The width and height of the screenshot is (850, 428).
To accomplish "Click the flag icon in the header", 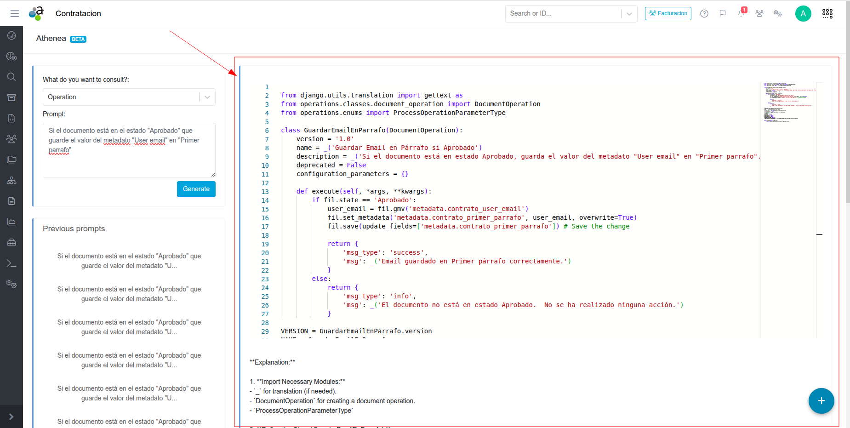I will 723,13.
